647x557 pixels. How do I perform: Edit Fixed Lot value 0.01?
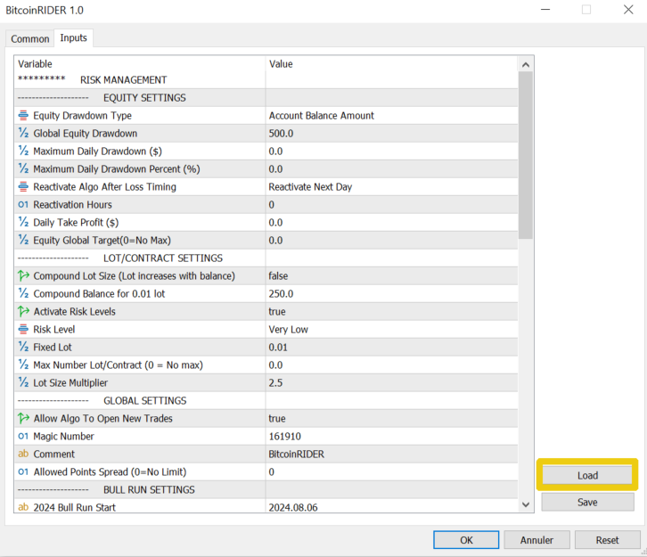[391, 347]
